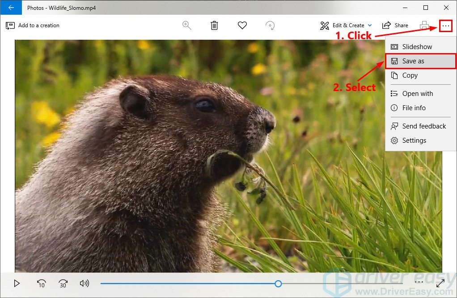Skip forward 30 seconds in the video
The image size is (457, 298).
[63, 283]
